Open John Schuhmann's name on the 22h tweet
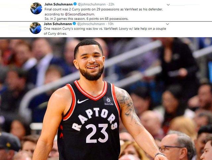This screenshot has width=212, height=160. (x=59, y=4)
